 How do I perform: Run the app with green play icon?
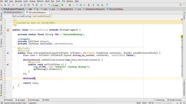click(x=63, y=5)
